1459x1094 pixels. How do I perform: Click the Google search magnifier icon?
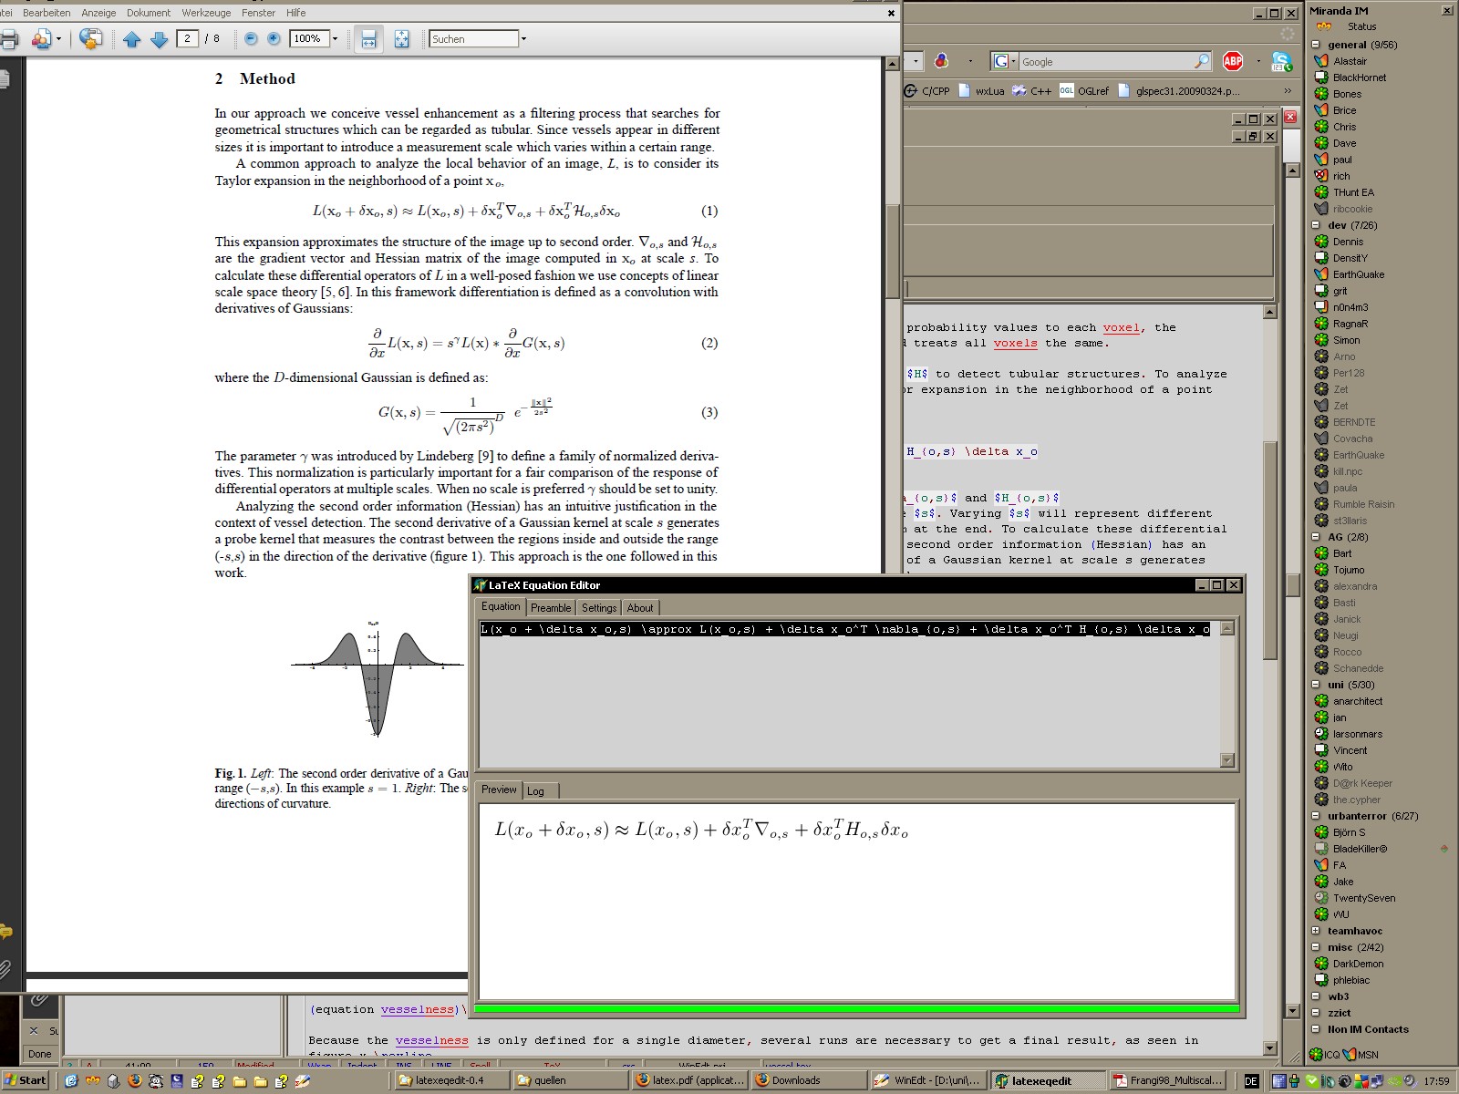coord(1202,61)
